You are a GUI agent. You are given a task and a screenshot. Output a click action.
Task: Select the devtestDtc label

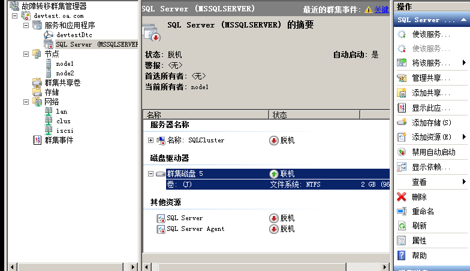[x=74, y=35]
